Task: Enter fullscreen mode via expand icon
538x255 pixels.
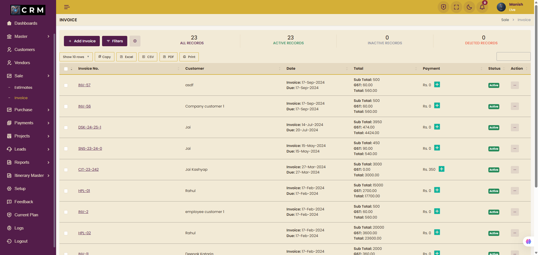Action: [x=456, y=7]
